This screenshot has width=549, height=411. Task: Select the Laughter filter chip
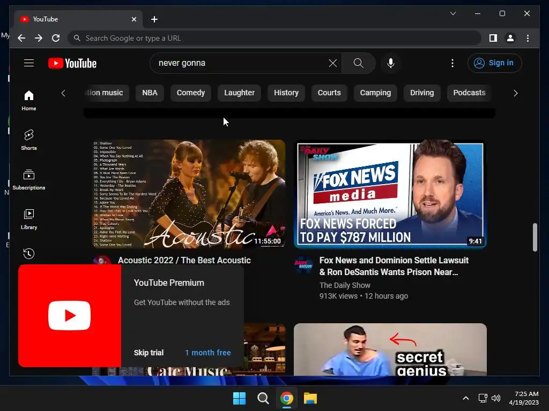pyautogui.click(x=240, y=93)
